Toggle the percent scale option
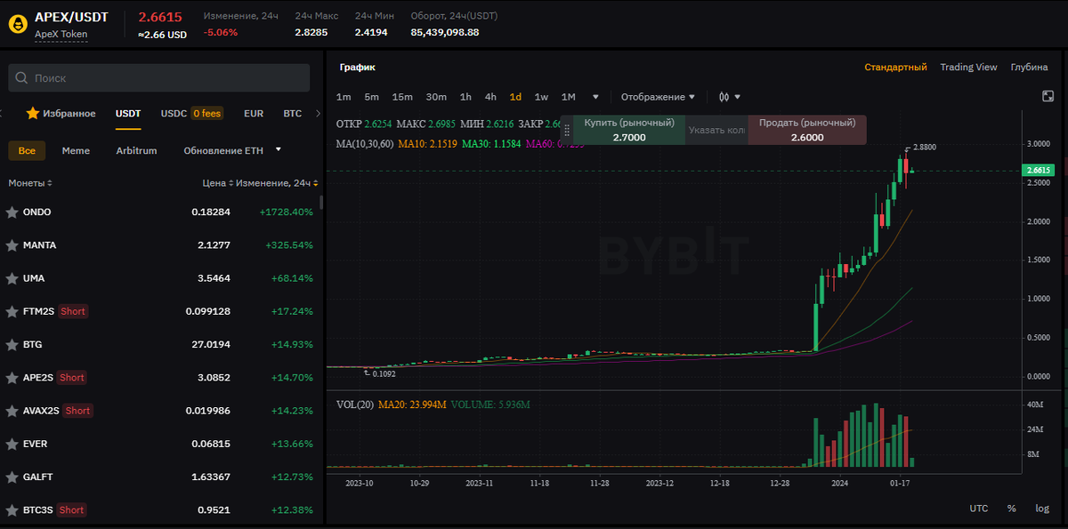 [x=1012, y=509]
